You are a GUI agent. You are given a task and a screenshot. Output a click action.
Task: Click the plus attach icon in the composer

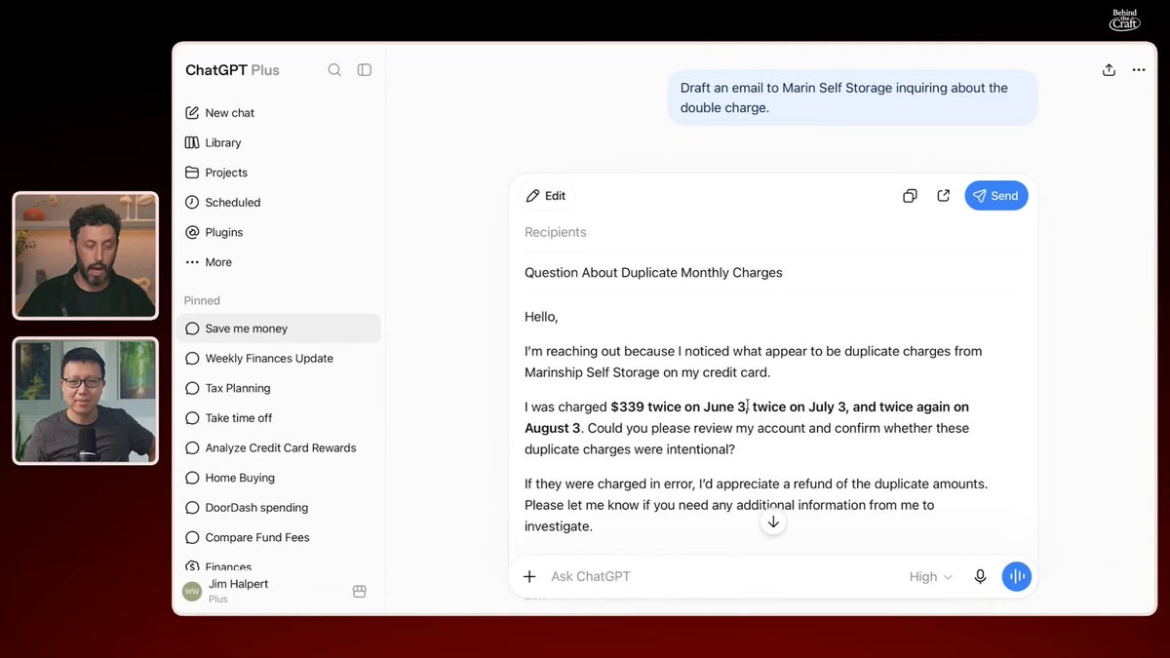[529, 577]
